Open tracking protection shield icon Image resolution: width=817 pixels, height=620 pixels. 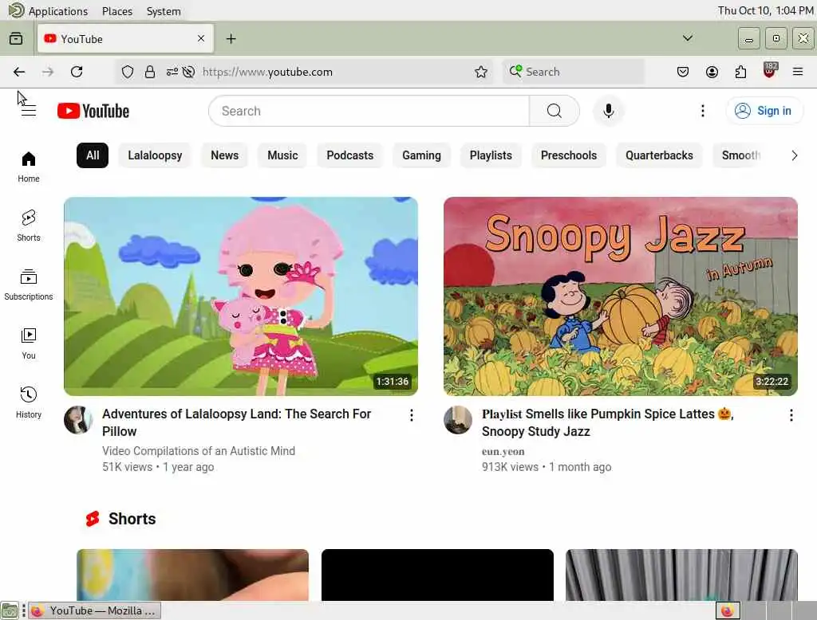[127, 72]
